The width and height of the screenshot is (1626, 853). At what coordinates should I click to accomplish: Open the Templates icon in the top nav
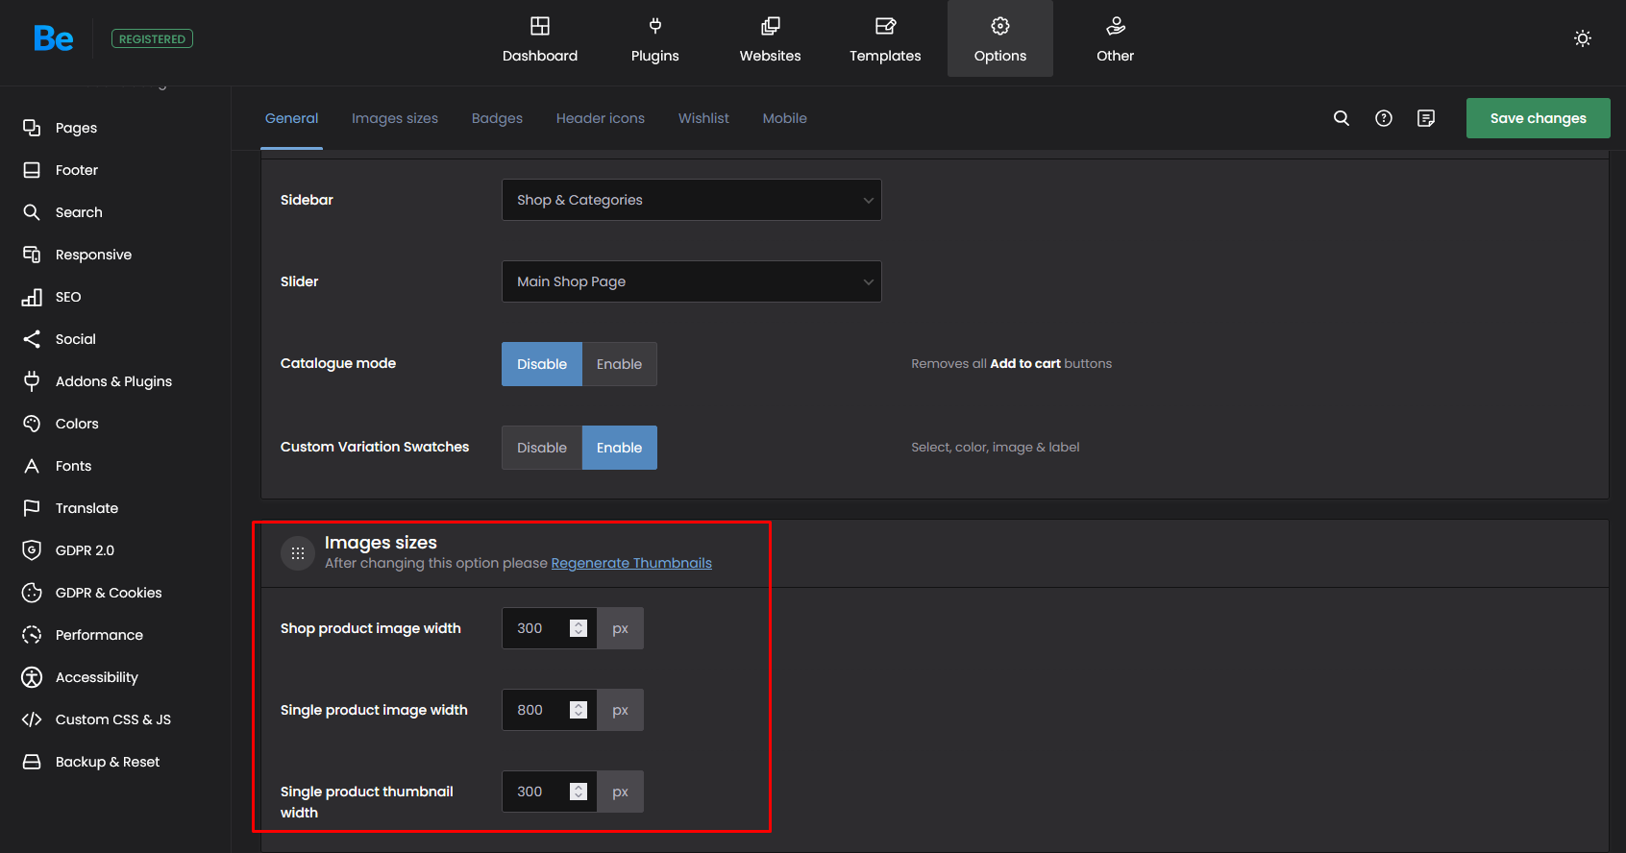point(885,26)
